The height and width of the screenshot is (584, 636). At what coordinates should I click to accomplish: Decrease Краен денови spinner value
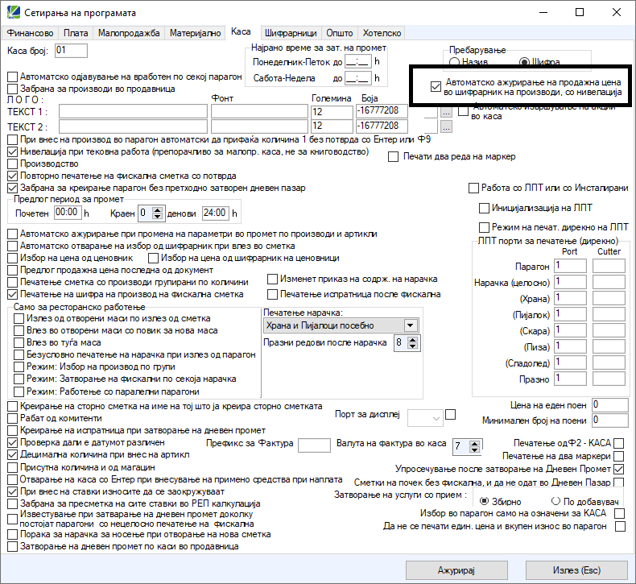pos(158,217)
